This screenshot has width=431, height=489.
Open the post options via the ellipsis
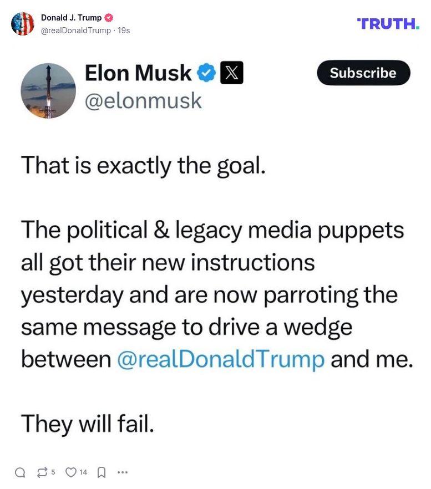[x=122, y=472]
